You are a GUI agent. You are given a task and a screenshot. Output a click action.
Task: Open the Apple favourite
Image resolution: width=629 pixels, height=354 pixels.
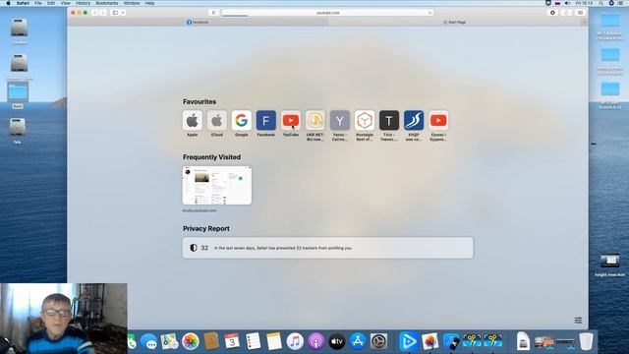[x=193, y=120]
